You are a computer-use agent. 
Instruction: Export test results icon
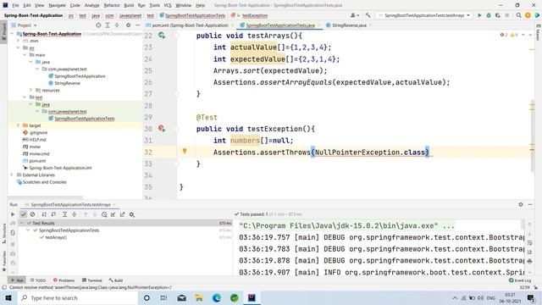point(122,214)
